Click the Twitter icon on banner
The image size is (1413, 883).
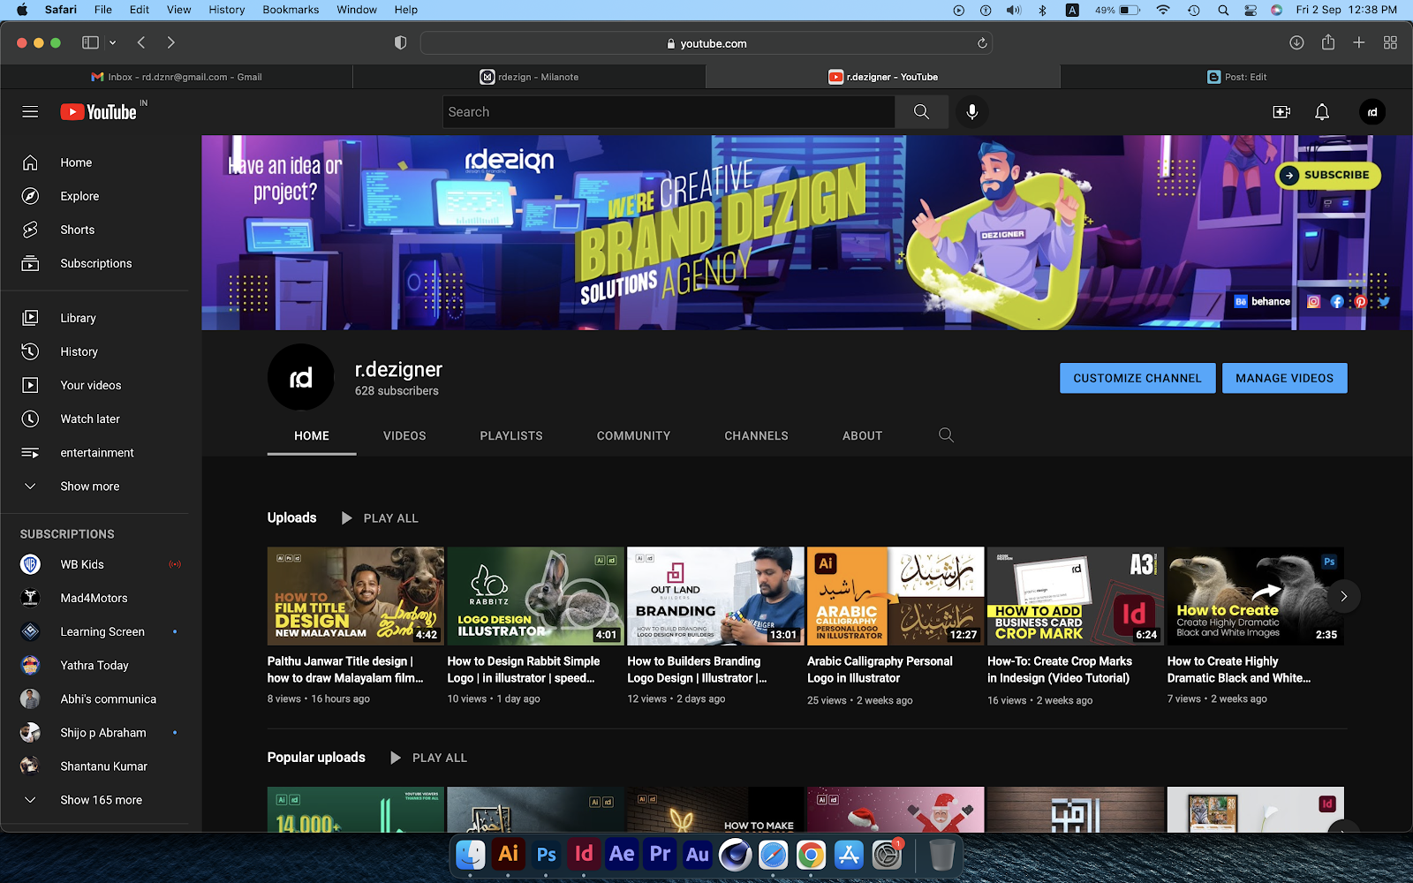[x=1383, y=302]
